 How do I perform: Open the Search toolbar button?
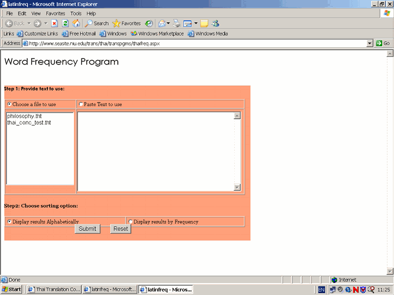[x=97, y=23]
